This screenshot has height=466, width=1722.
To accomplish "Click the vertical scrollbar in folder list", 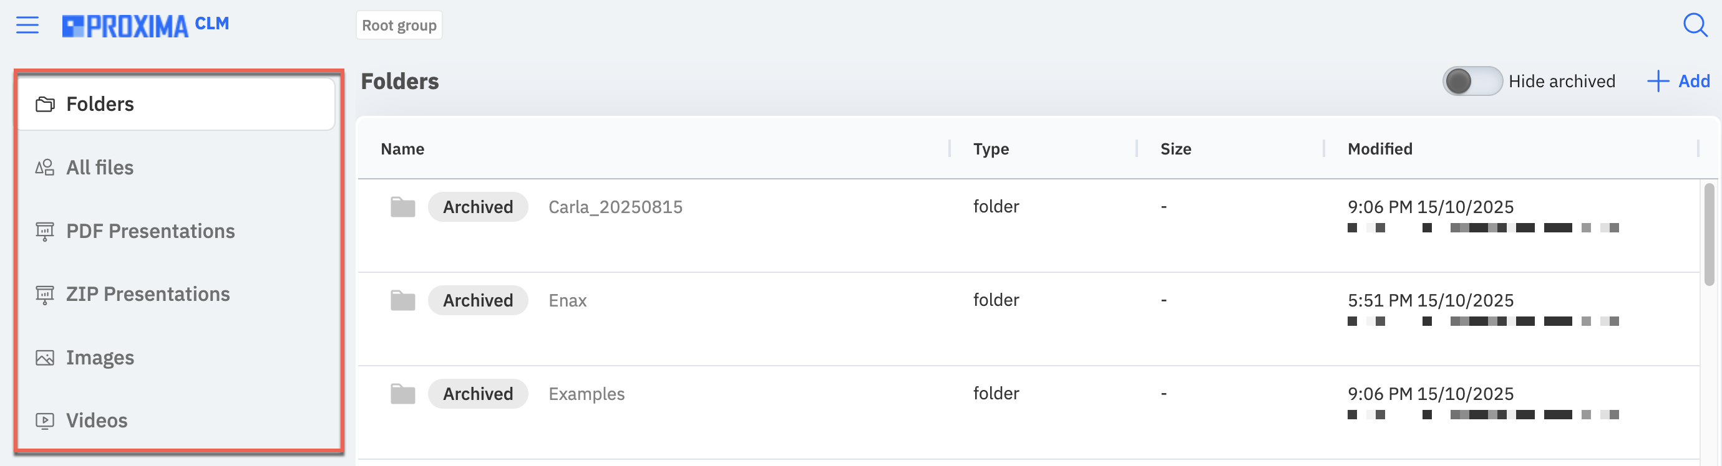I will [1710, 234].
